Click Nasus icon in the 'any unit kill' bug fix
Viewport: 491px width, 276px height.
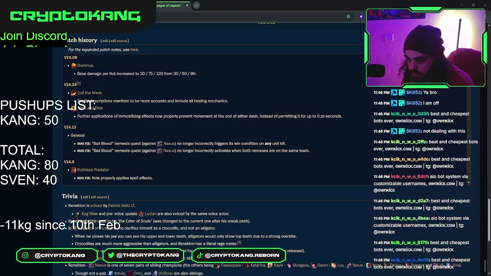(x=160, y=144)
